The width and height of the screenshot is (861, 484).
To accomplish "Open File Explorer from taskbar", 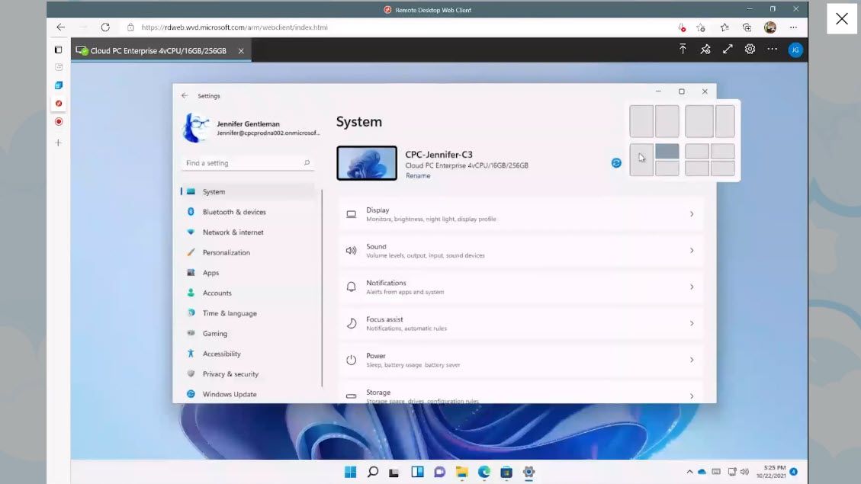I will (462, 472).
